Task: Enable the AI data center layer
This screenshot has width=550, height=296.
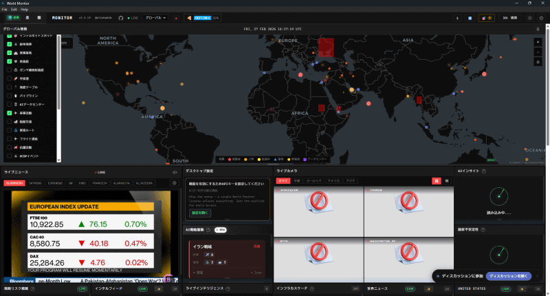Action: point(10,104)
